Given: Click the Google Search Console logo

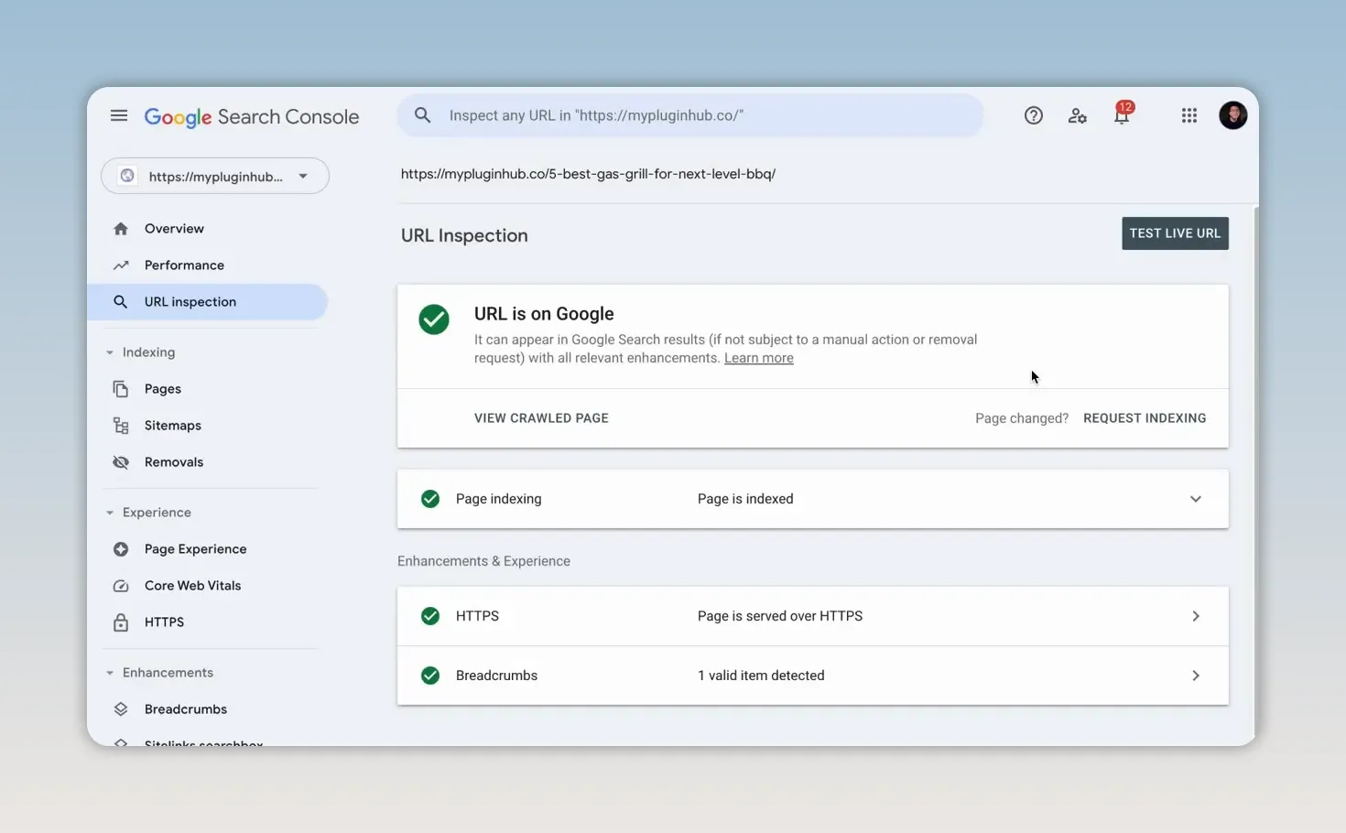Looking at the screenshot, I should (252, 117).
